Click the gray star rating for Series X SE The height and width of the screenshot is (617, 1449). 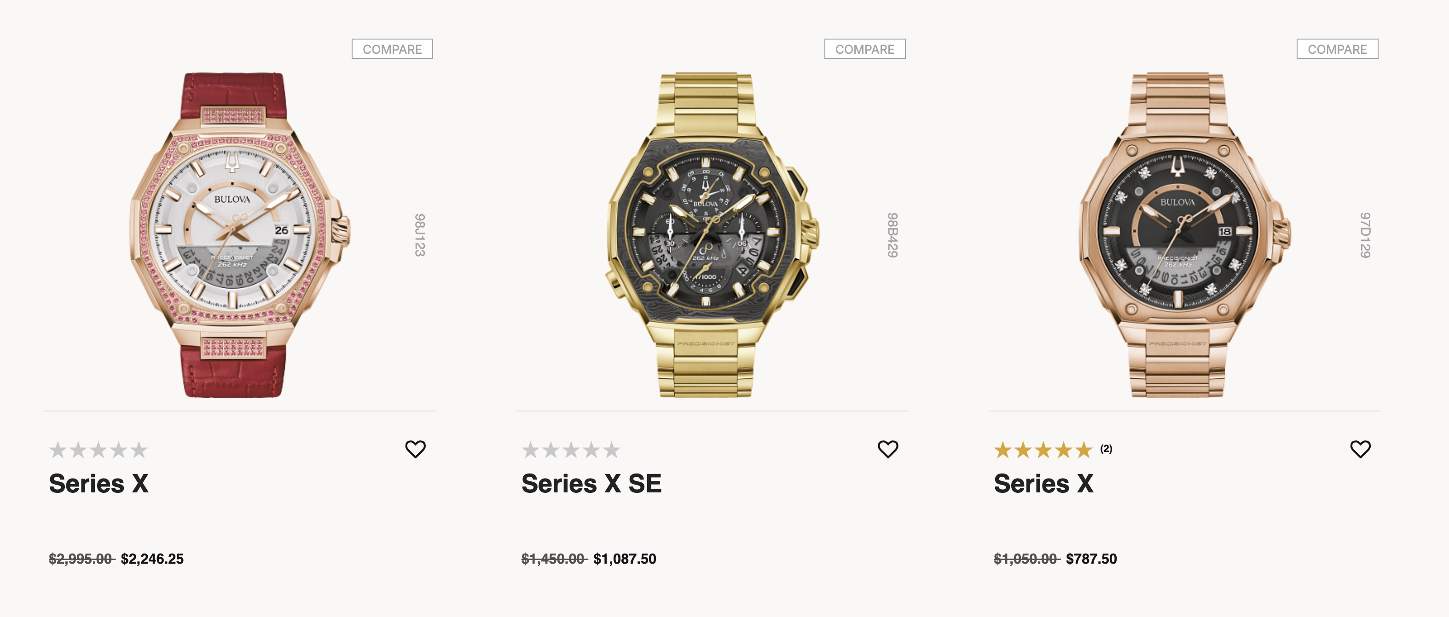click(571, 450)
